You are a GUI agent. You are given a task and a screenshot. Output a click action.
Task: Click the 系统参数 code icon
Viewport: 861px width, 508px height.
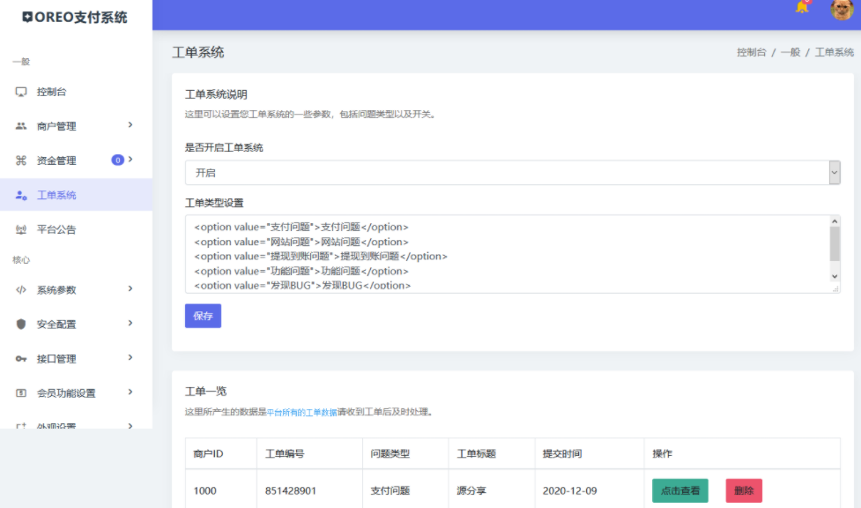pyautogui.click(x=21, y=289)
